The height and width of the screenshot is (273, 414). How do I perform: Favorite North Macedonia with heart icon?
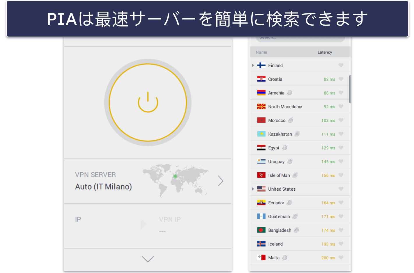click(341, 106)
